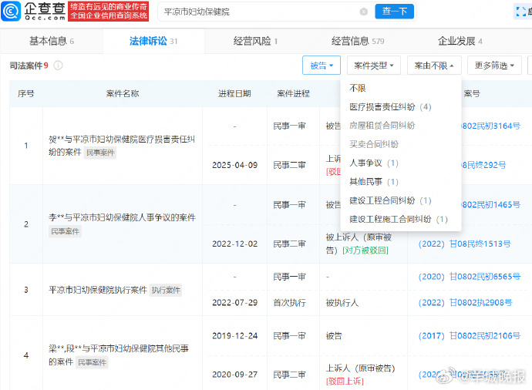532x390 pixels.
Task: Expand the 案件类型 dropdown
Action: (x=373, y=65)
